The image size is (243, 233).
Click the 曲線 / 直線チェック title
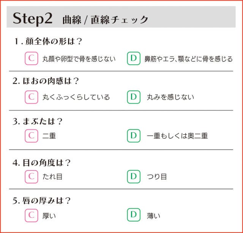(105, 20)
